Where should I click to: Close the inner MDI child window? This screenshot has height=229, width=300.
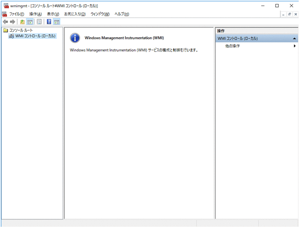pyautogui.click(x=296, y=14)
